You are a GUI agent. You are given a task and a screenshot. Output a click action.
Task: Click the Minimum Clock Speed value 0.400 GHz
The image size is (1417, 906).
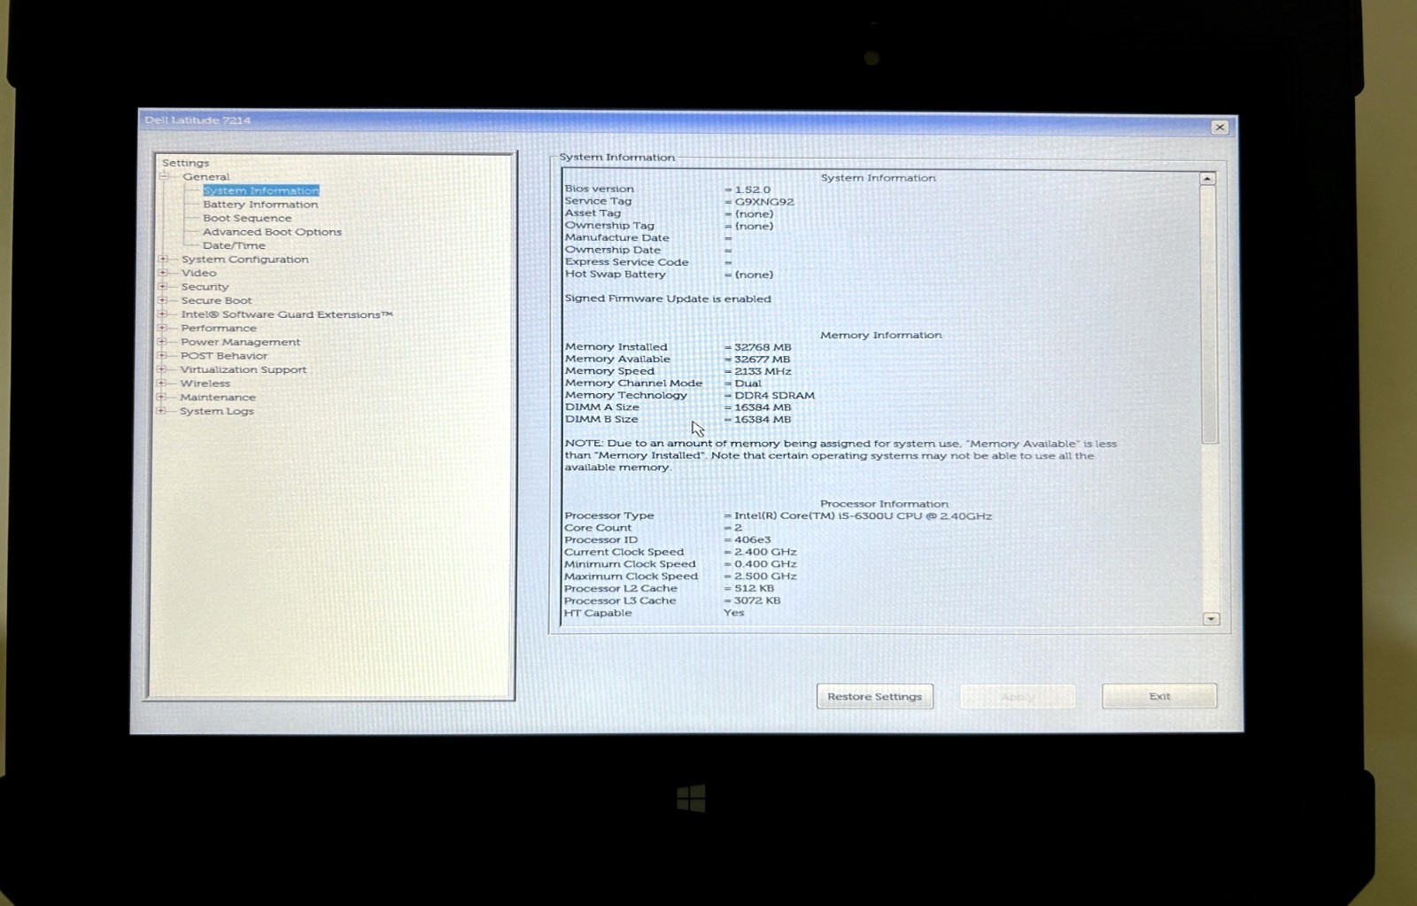(765, 563)
